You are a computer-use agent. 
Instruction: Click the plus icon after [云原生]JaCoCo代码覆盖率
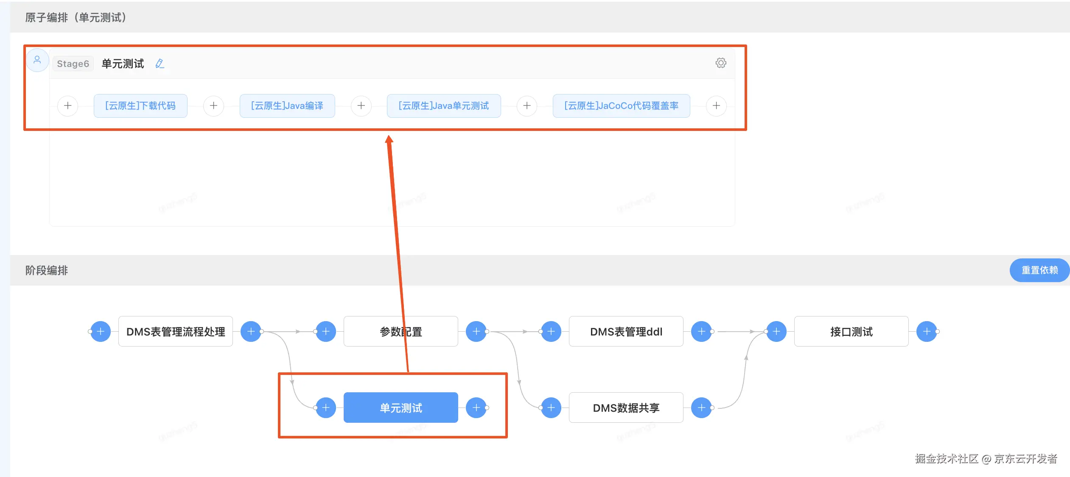point(716,105)
